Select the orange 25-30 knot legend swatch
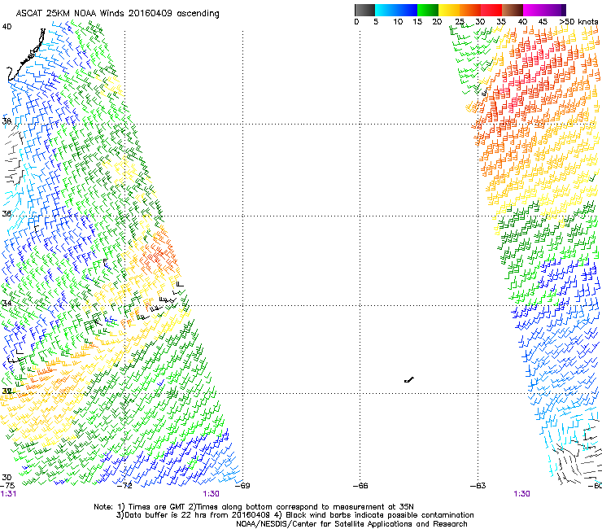The image size is (602, 529). pos(470,10)
